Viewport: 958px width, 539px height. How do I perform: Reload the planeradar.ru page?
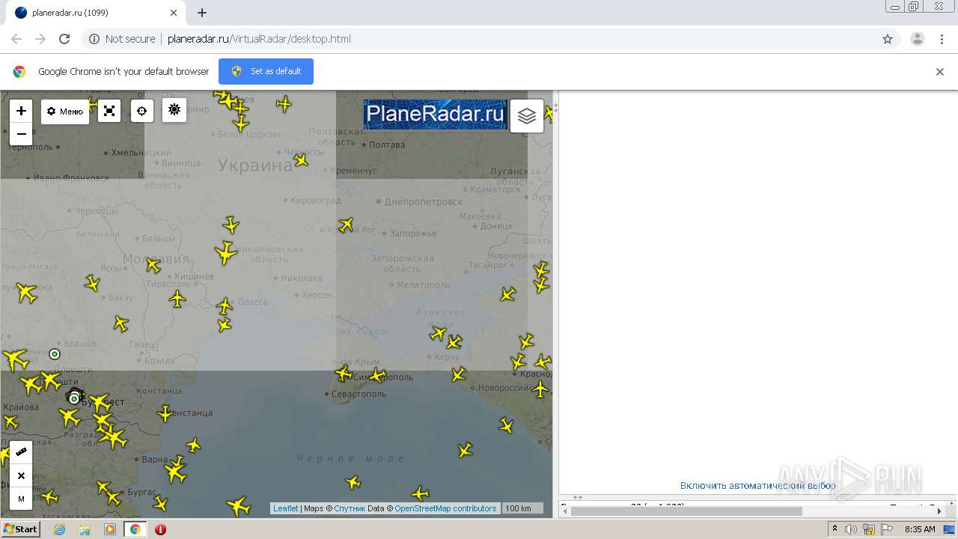tap(64, 39)
